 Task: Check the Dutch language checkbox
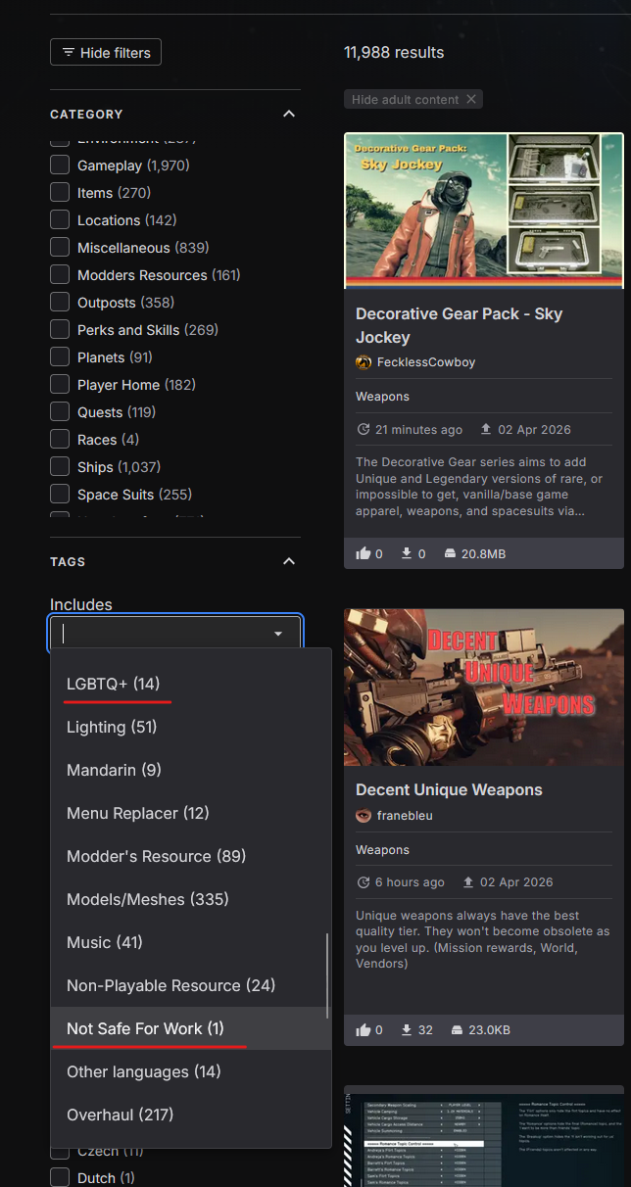(60, 1178)
